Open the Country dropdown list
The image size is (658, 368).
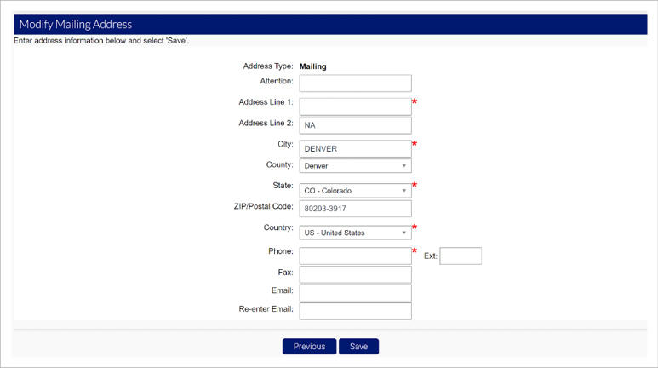(x=355, y=233)
